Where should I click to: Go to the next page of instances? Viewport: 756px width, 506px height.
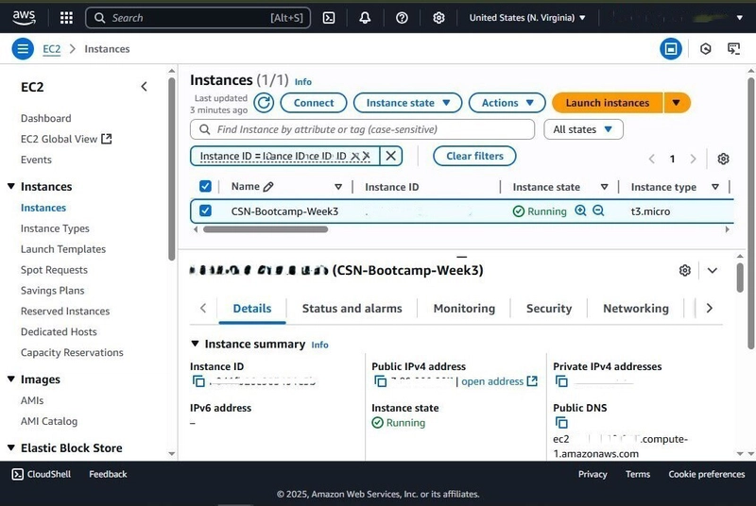point(693,159)
